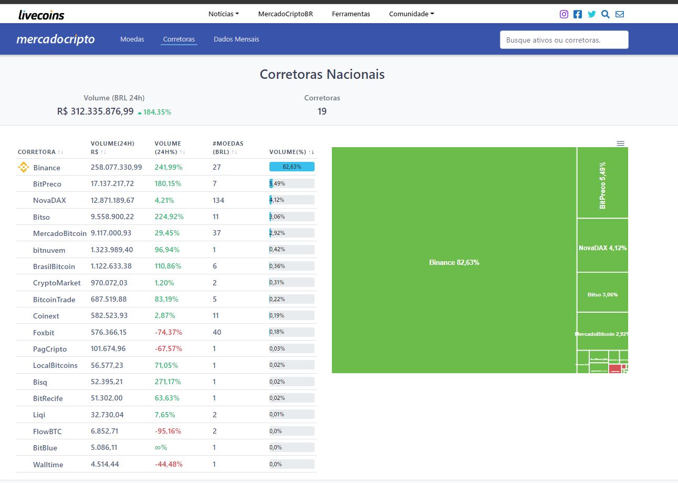Click BitBlue's ∞% change cell
This screenshot has width=678, height=483.
pos(161,448)
